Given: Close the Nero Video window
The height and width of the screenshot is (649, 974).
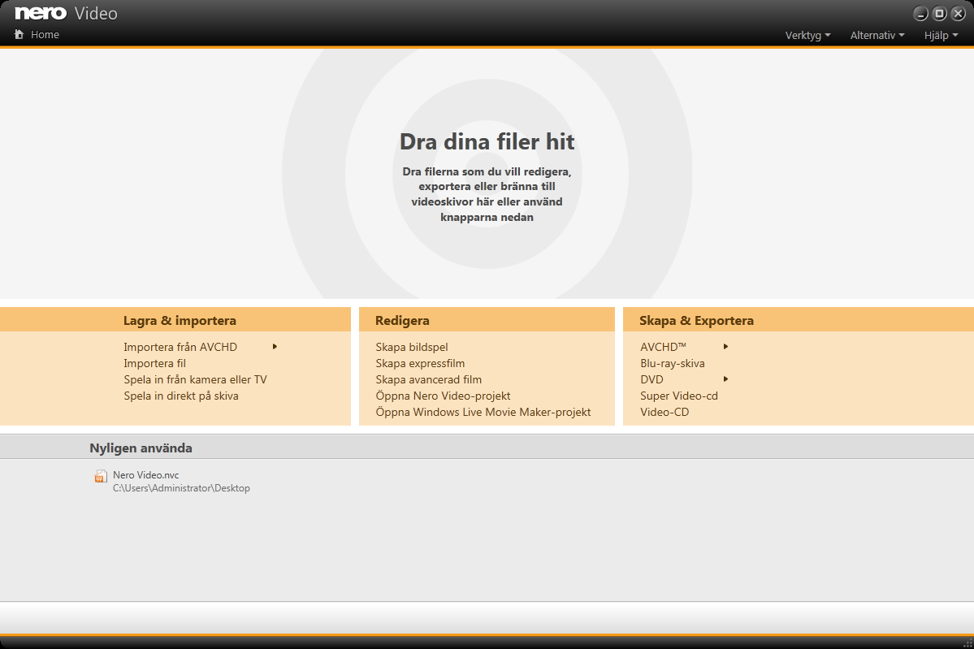Looking at the screenshot, I should coord(959,13).
